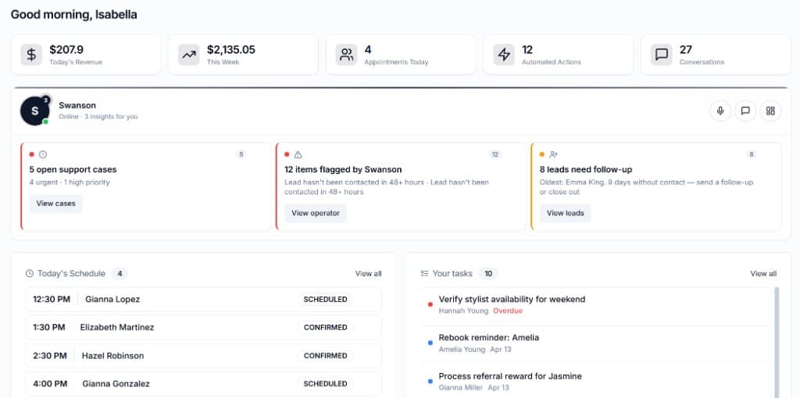Click the people icon for Appointments Today

tap(345, 55)
